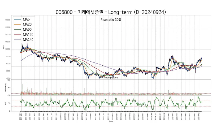Select the MA60 green legend line
The height and width of the screenshot is (125, 222).
click(x=17, y=29)
